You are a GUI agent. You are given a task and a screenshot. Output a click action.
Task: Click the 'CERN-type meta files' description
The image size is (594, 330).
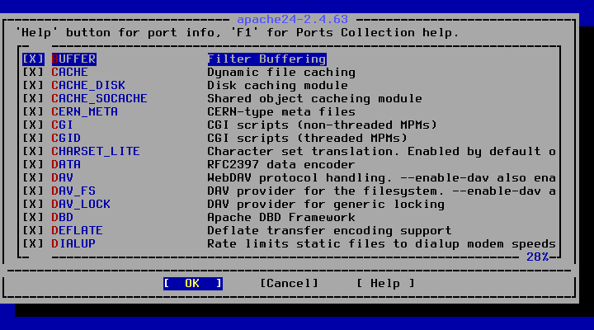tap(281, 111)
